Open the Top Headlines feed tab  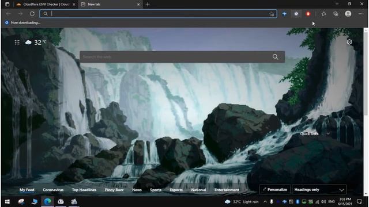pyautogui.click(x=84, y=190)
